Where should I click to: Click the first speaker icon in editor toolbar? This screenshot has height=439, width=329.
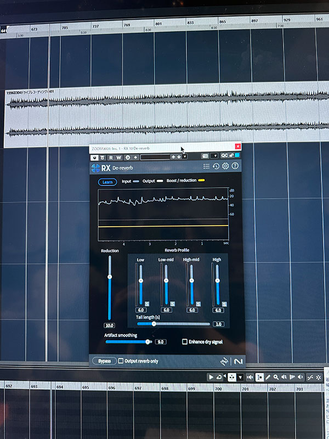click(250, 378)
